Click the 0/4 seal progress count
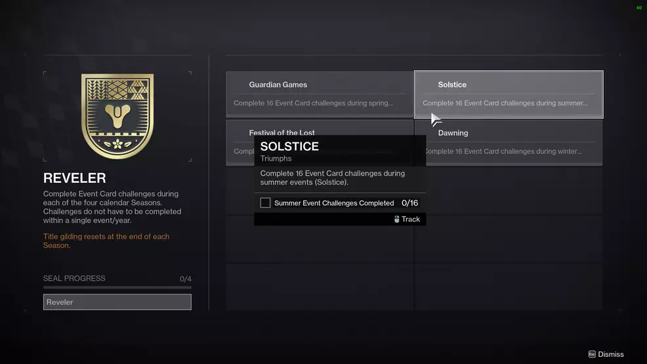The image size is (647, 364). [185, 279]
